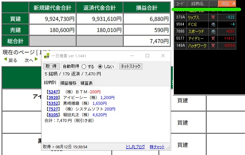Open the 株チャット link
The height and width of the screenshot is (155, 245).
(157, 147)
